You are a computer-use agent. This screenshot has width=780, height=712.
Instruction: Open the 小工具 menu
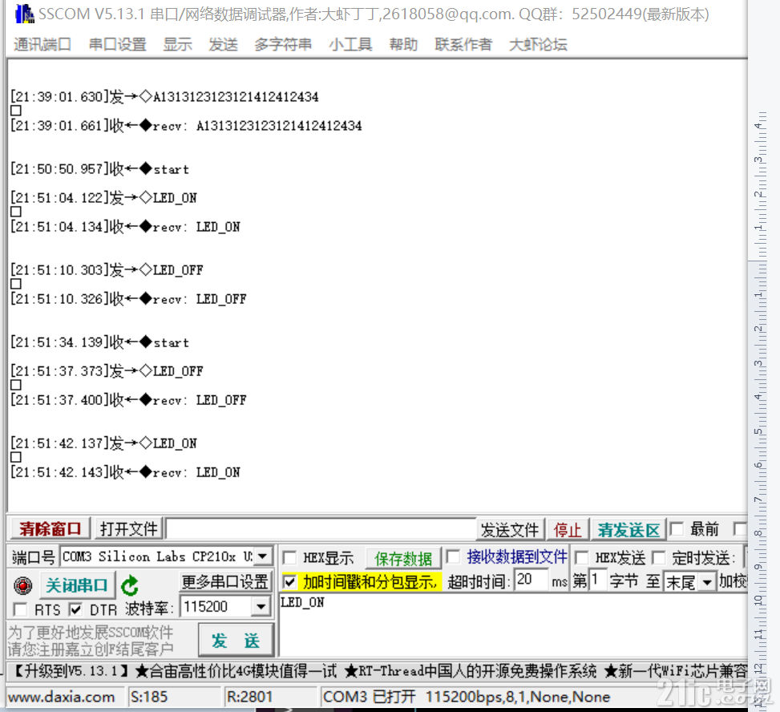pyautogui.click(x=350, y=44)
